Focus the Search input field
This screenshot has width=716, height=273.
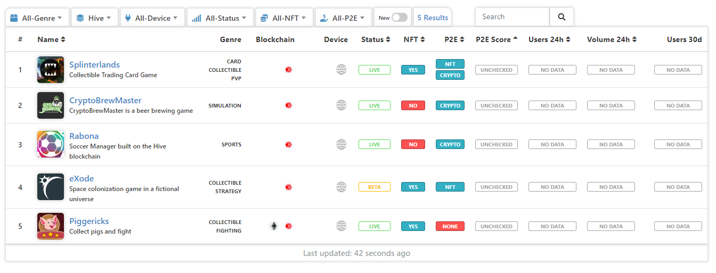tap(512, 17)
